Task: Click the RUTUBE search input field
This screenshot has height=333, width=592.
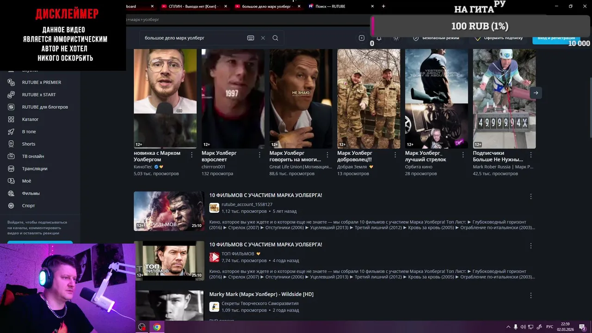Action: click(193, 38)
